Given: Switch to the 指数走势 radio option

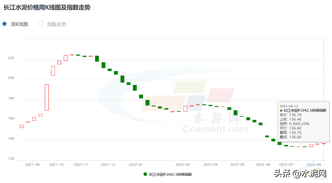Looking at the screenshot, I should pos(41,24).
